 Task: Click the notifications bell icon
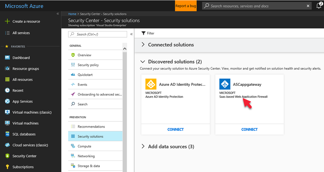[318, 6]
